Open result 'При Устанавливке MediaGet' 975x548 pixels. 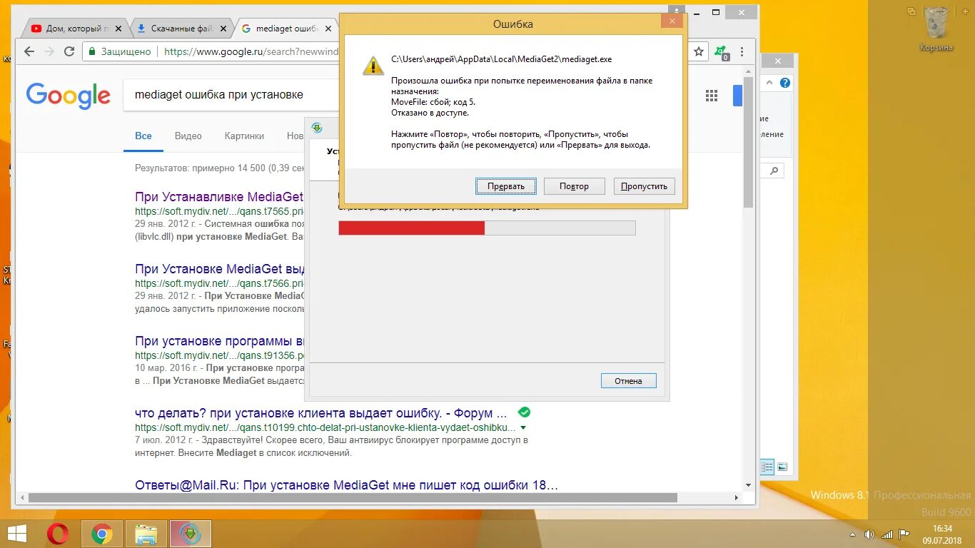tap(219, 197)
